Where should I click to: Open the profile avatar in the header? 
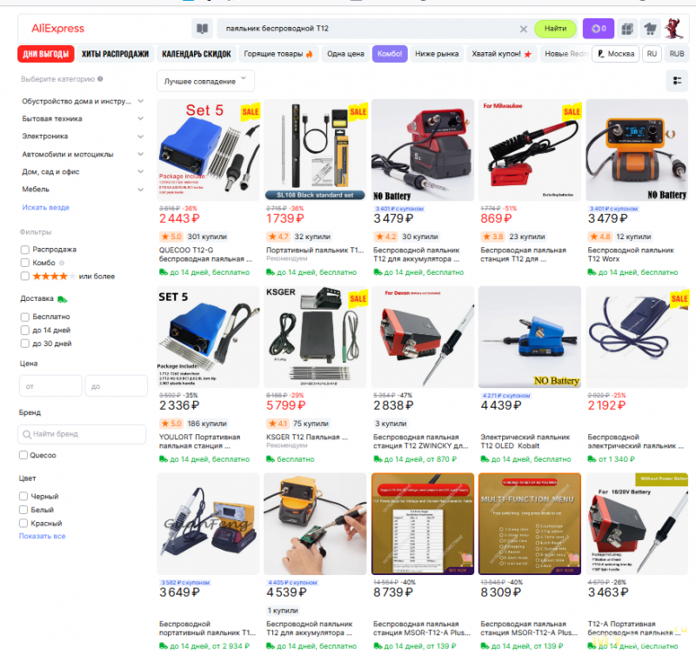[673, 29]
